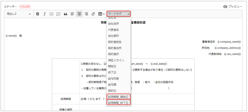Click the 就業の場所 table cell
This screenshot has height=112, width=248.
pyautogui.click(x=66, y=109)
